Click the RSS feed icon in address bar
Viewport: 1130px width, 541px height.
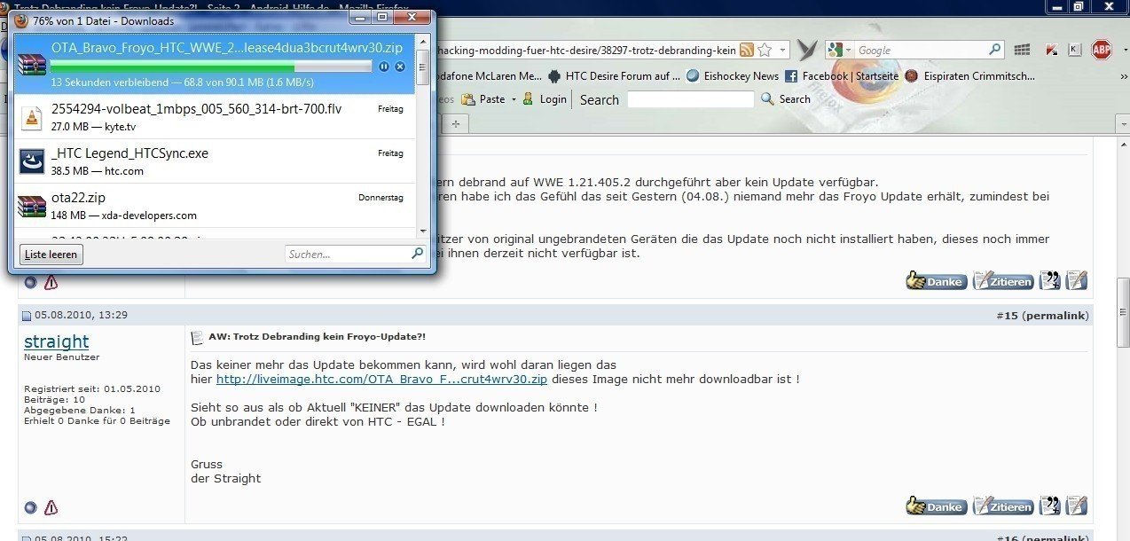point(747,51)
